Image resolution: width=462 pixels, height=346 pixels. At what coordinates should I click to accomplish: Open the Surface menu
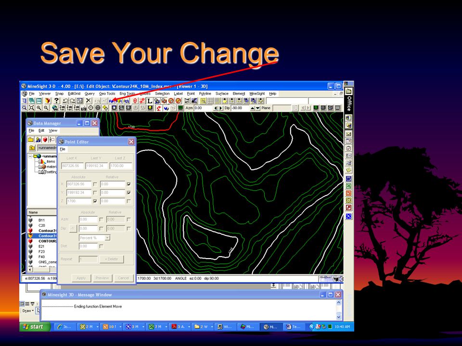click(221, 94)
